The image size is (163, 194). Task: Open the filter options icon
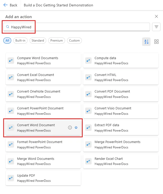tap(156, 27)
